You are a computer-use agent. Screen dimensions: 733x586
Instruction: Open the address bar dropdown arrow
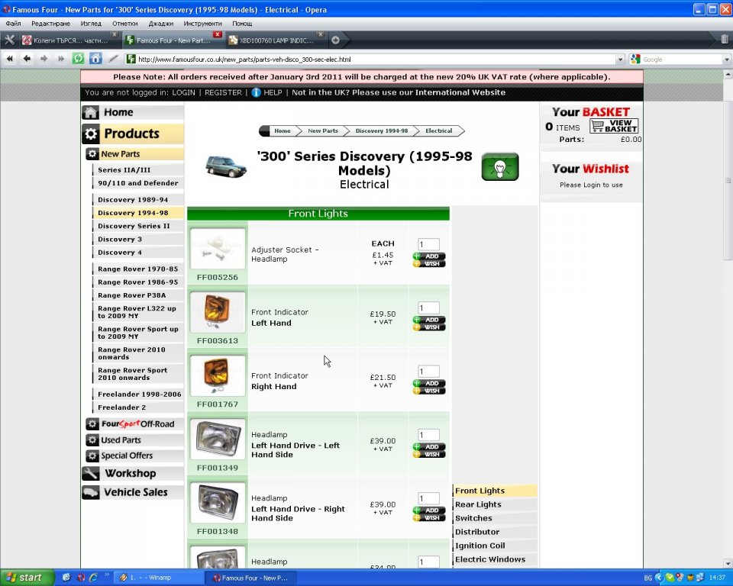[620, 60]
